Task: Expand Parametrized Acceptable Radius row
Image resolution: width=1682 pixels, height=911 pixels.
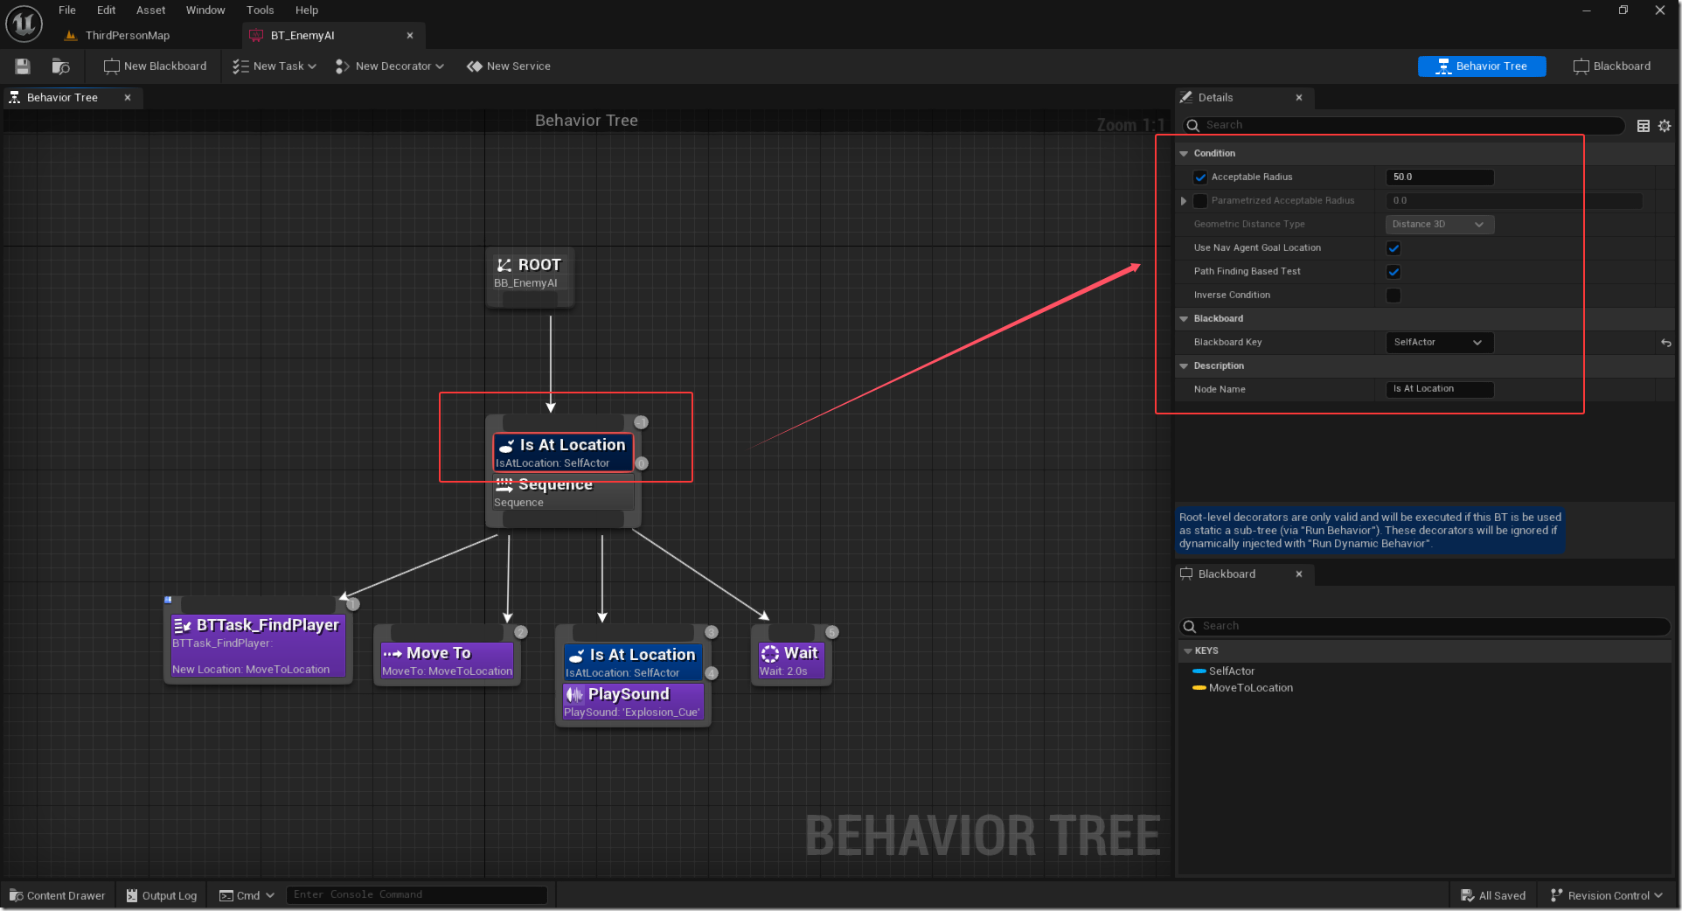Action: click(x=1184, y=201)
